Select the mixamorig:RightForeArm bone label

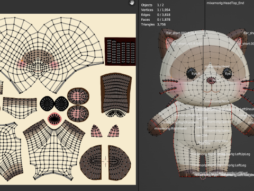(180, 123)
